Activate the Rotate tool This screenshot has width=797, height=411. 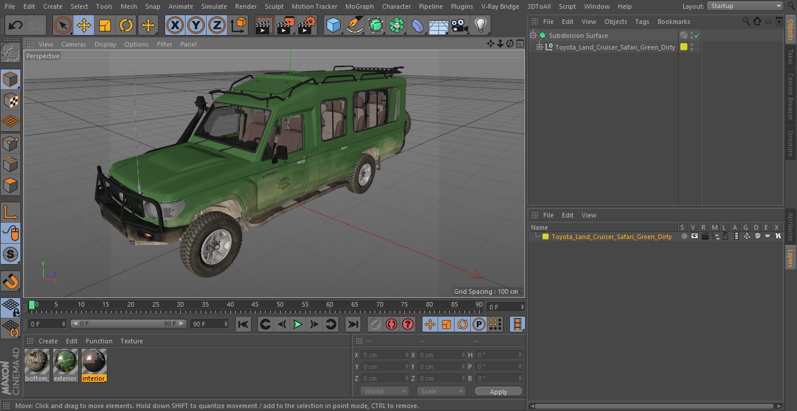126,25
